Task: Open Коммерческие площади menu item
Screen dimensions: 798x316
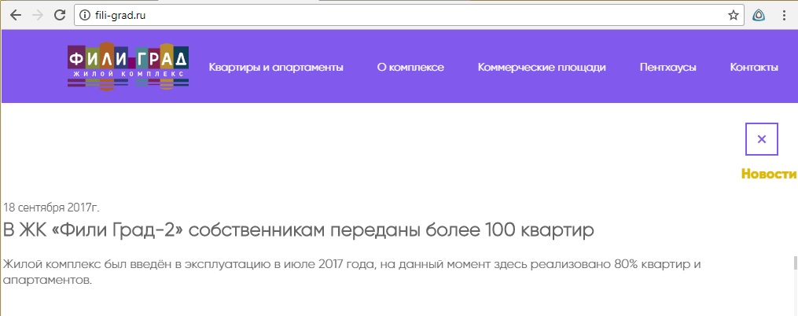Action: pos(542,67)
